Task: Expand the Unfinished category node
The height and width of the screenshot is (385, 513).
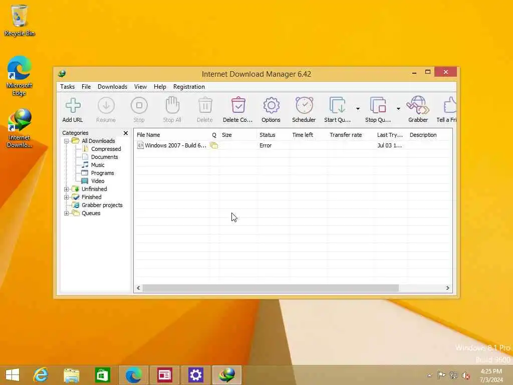Action: 67,189
